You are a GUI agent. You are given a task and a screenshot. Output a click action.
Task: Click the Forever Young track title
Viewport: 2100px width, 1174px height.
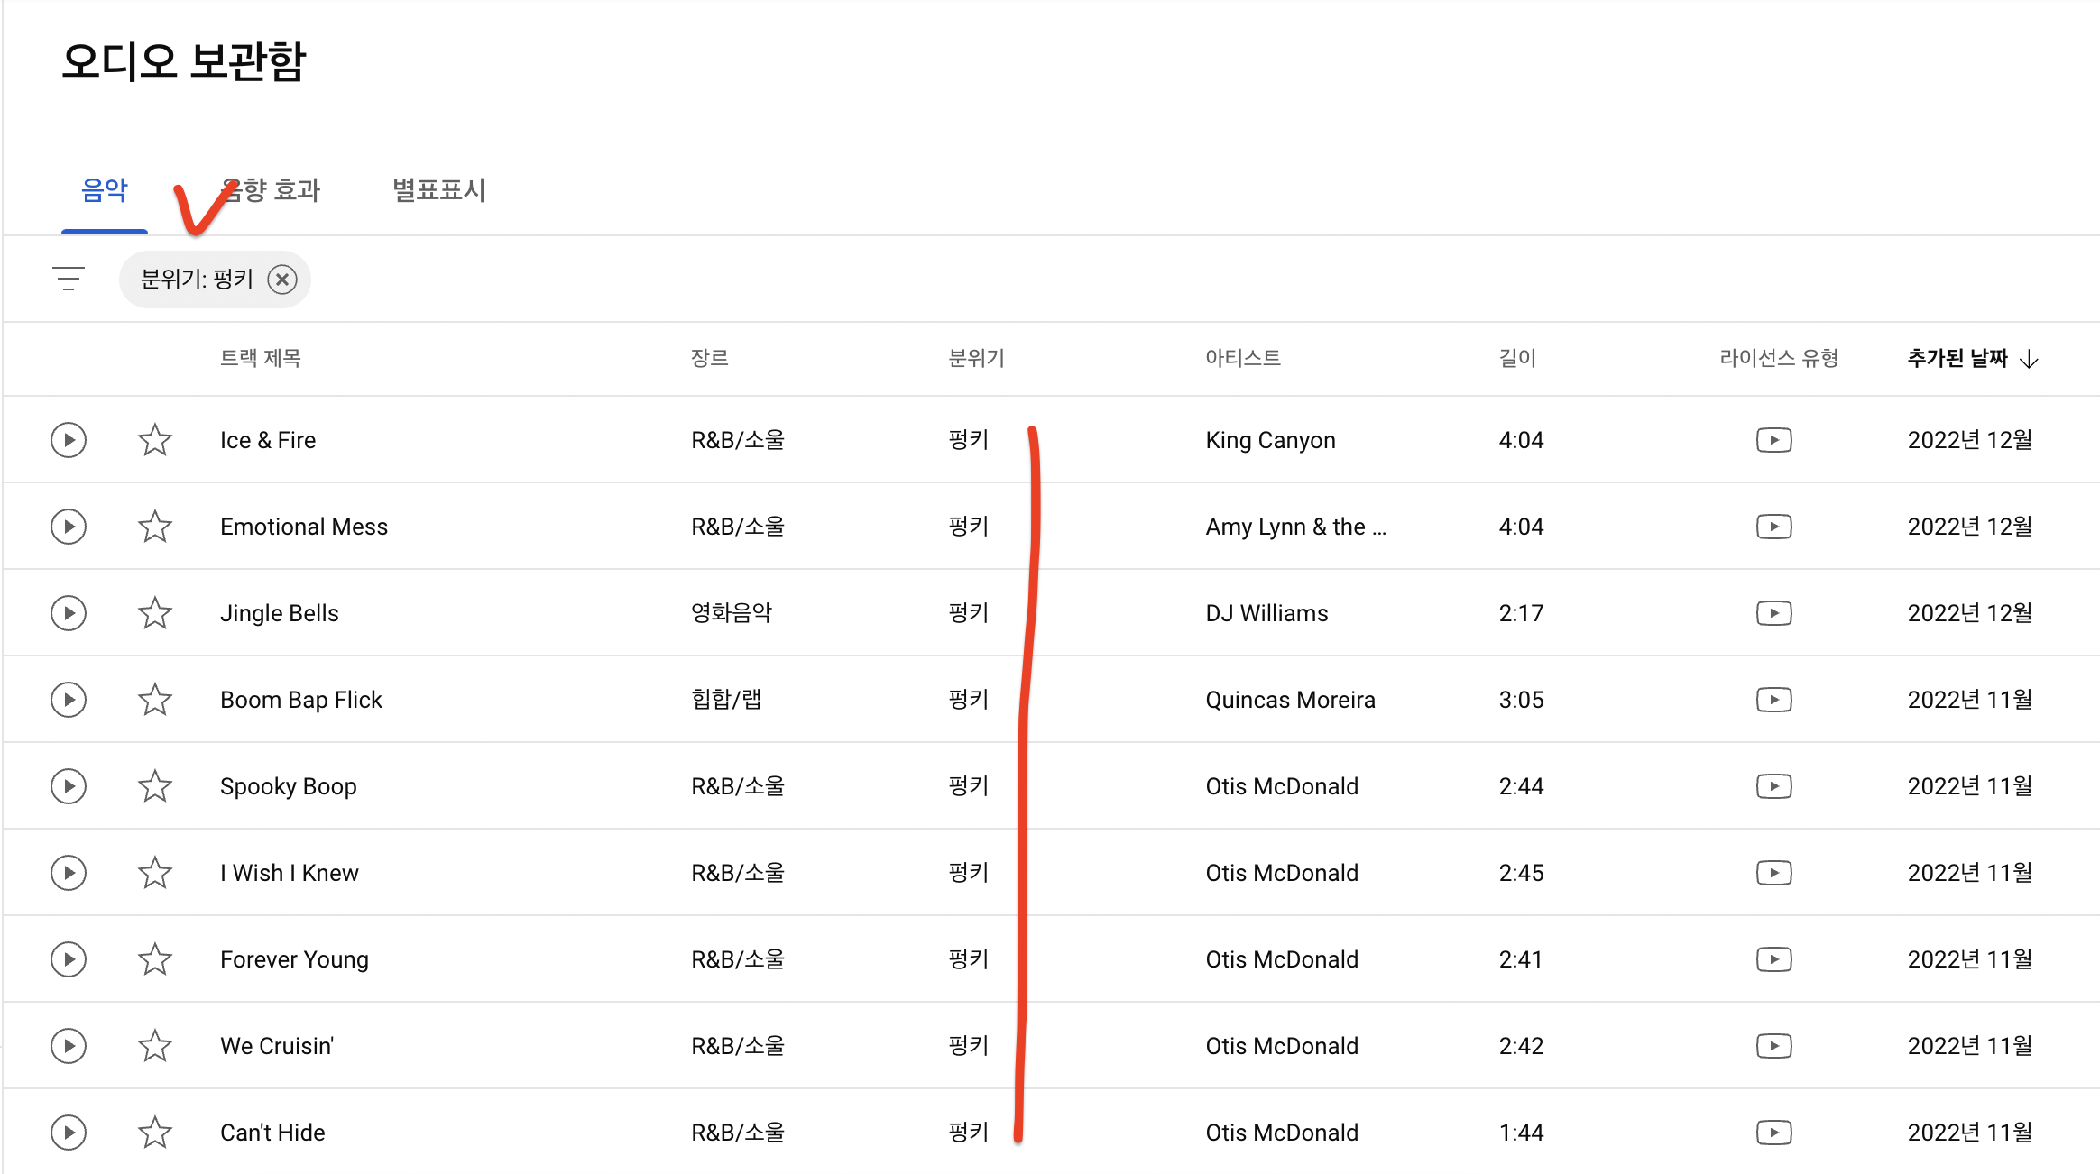[295, 959]
